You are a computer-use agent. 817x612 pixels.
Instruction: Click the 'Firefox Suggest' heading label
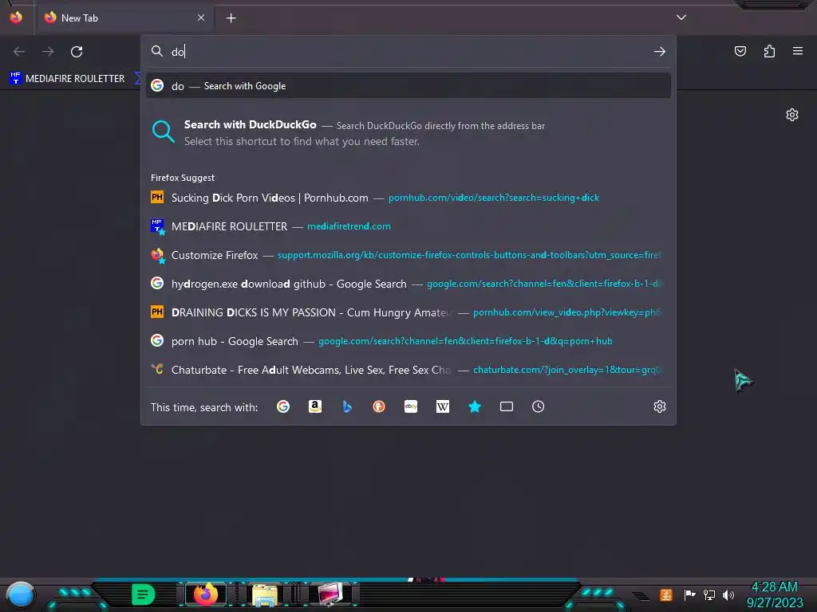tap(183, 178)
